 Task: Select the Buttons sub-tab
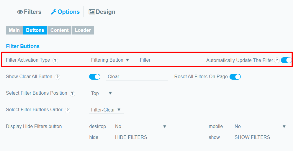click(35, 30)
